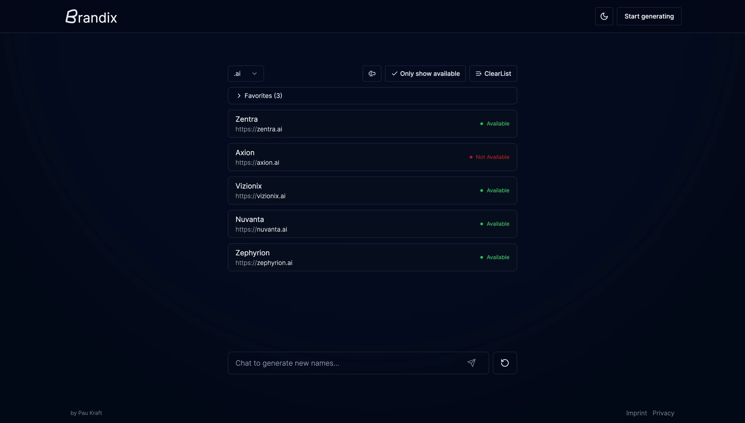Click the send message arrow icon
745x423 pixels.
coord(471,363)
